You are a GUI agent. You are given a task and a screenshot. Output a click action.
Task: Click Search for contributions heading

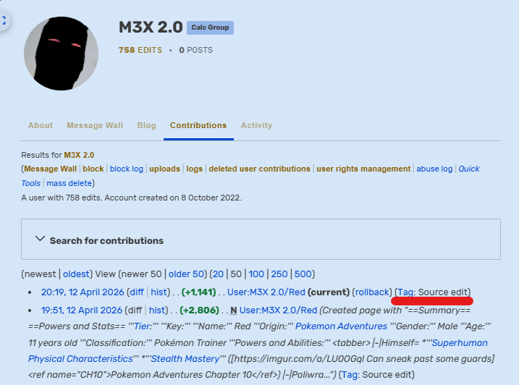coord(106,241)
